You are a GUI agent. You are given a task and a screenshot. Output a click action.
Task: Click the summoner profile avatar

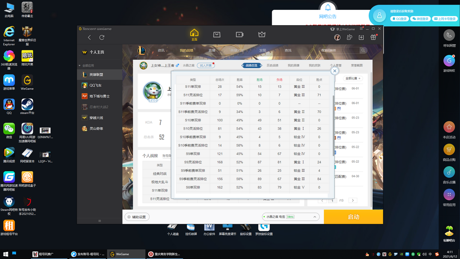coord(153,92)
